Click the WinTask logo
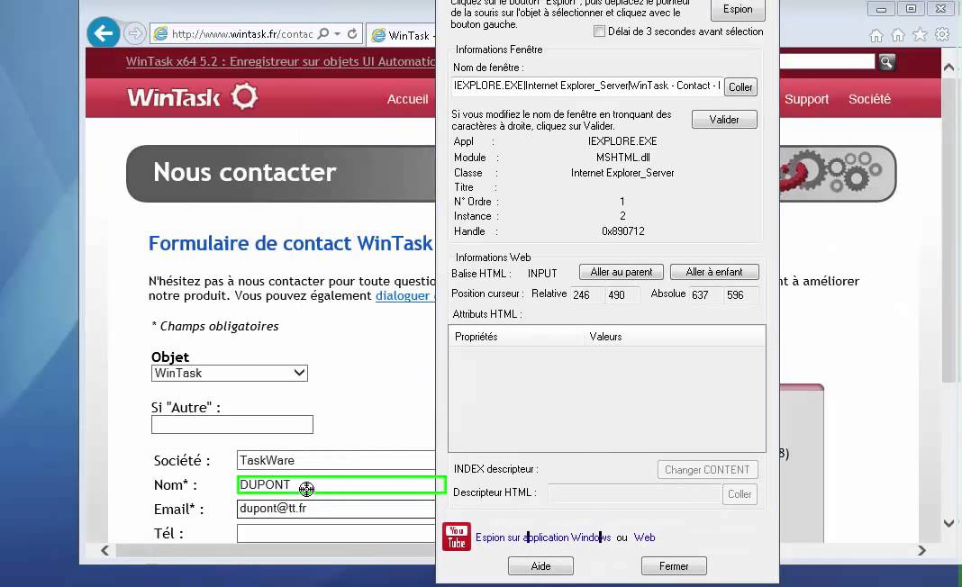 pyautogui.click(x=193, y=97)
